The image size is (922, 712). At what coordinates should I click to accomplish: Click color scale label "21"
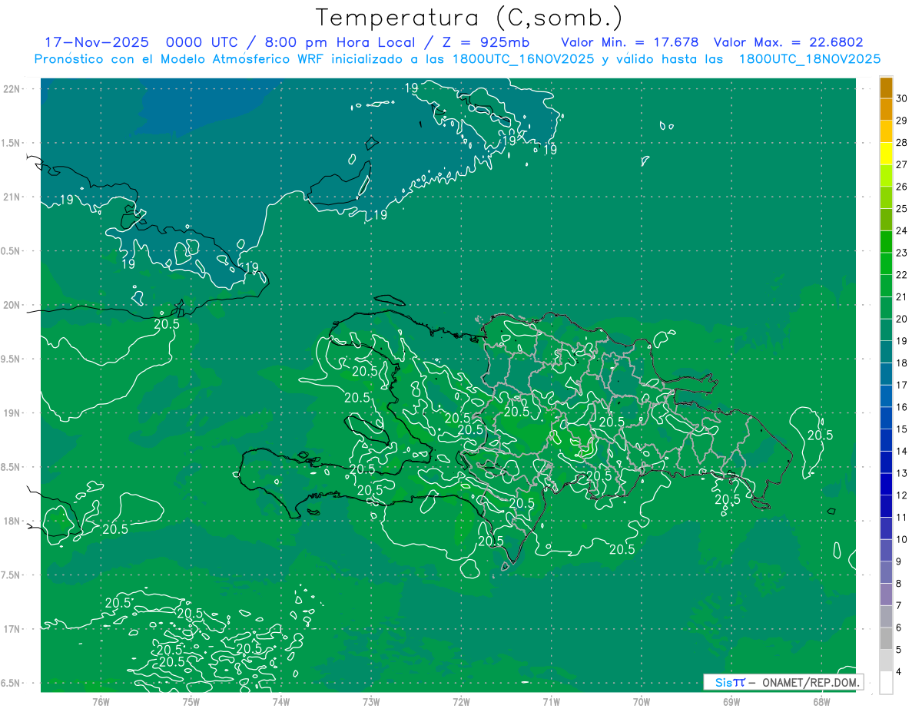901,296
